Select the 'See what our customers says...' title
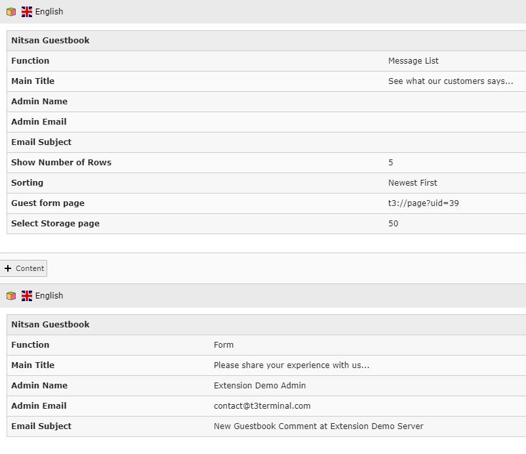Image resolution: width=526 pixels, height=454 pixels. pos(450,81)
